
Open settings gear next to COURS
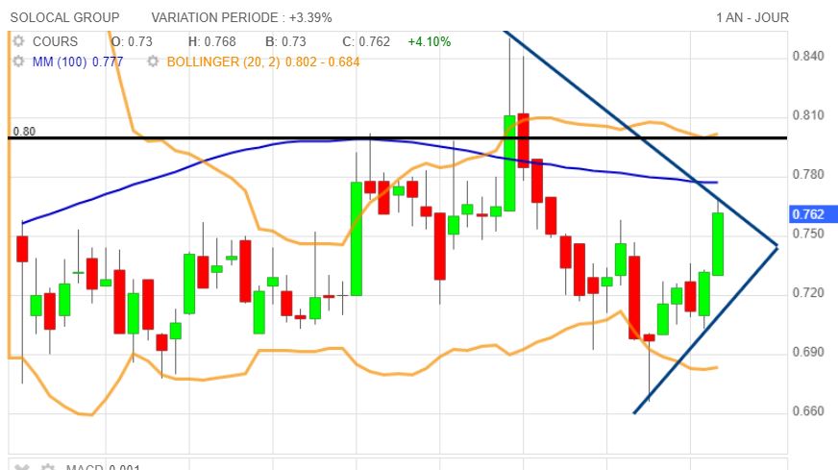coord(18,41)
